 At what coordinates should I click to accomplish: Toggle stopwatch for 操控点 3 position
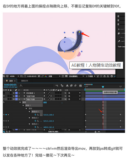35,115
